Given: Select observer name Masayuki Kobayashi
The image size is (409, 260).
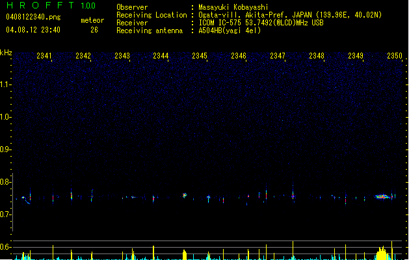Looking at the screenshot, I should pyautogui.click(x=233, y=7).
